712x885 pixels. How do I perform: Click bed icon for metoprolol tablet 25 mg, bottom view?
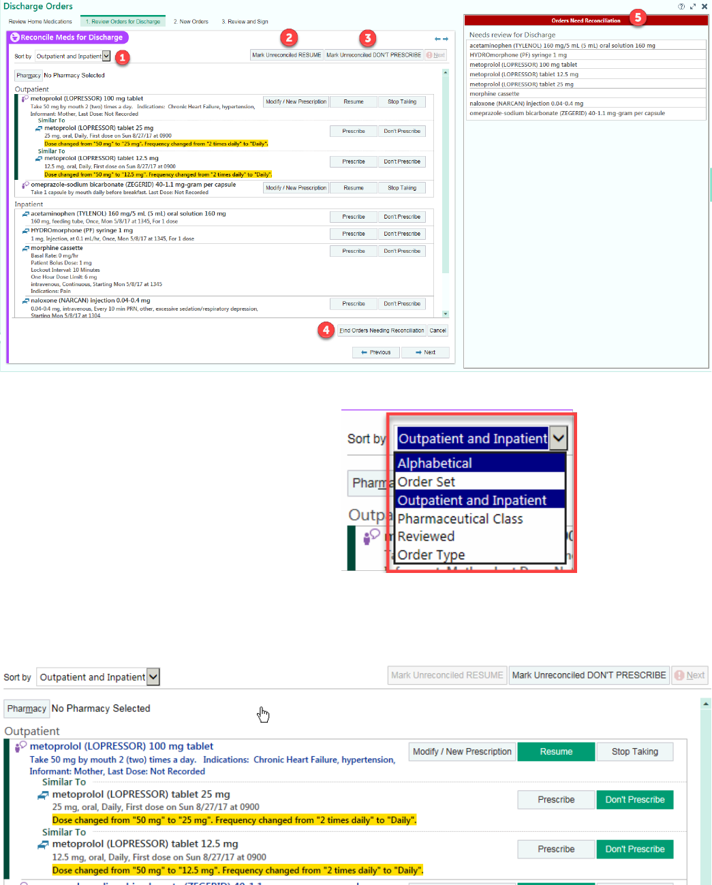tap(43, 794)
